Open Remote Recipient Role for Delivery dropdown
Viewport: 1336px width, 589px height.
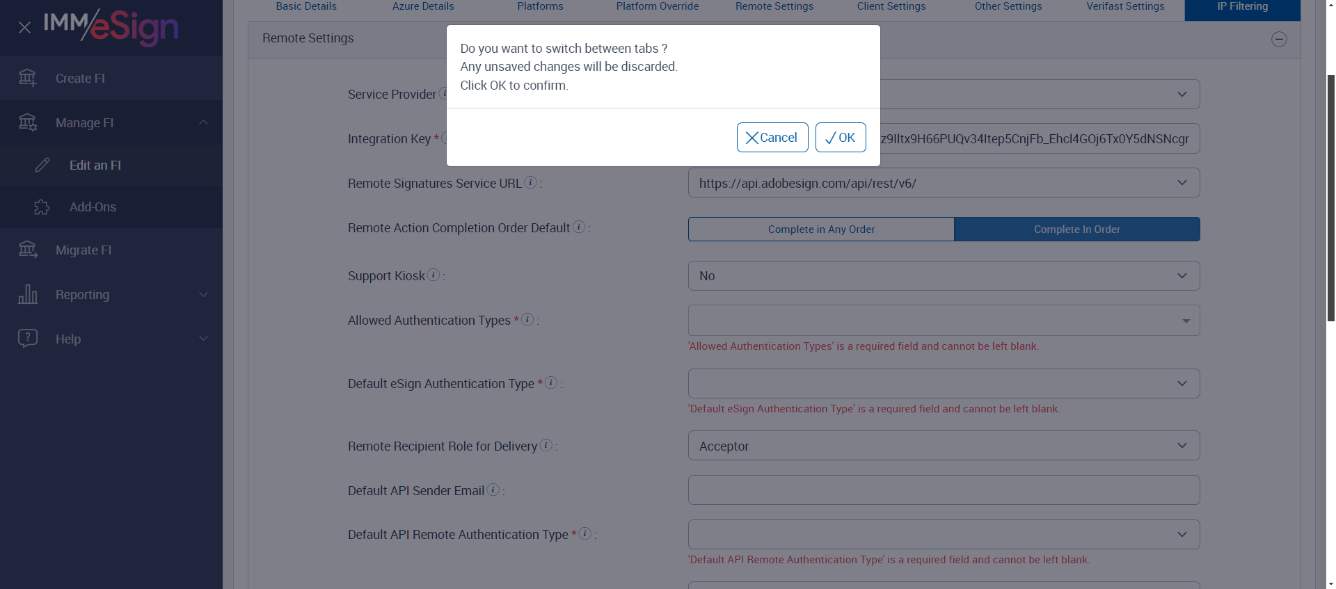944,446
